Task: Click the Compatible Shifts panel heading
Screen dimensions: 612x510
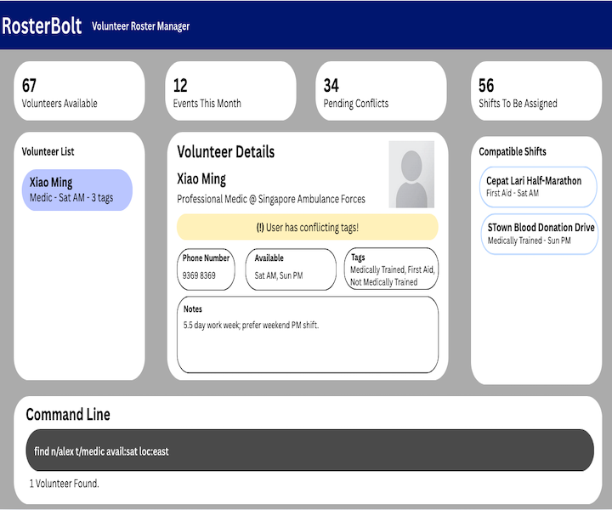Action: (513, 151)
